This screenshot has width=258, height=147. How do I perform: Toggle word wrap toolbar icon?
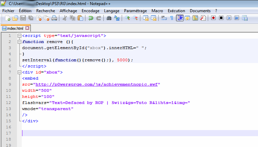(x=164, y=18)
